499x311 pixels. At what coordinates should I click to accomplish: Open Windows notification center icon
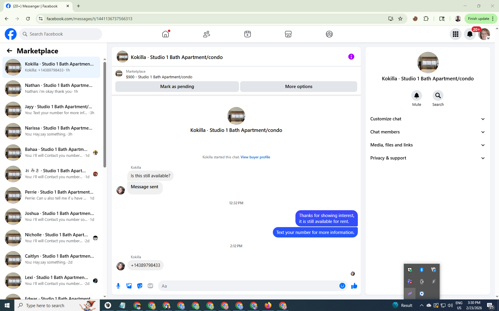pos(490,305)
